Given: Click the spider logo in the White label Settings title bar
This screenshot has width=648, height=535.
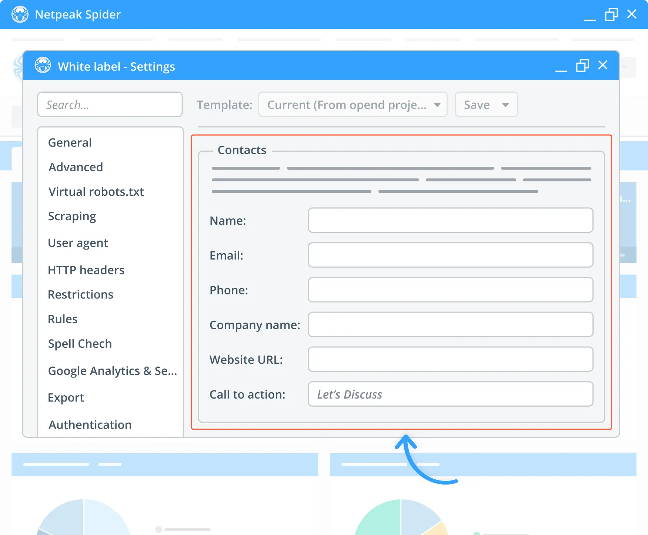Looking at the screenshot, I should (43, 65).
